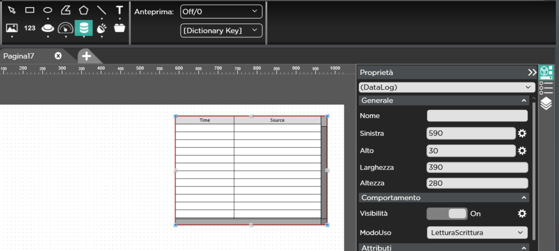Click the gauge meter widget tool
559x251 pixels.
pyautogui.click(x=66, y=28)
